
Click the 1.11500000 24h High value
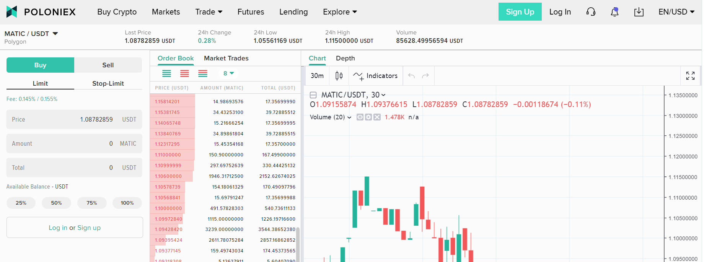[349, 41]
